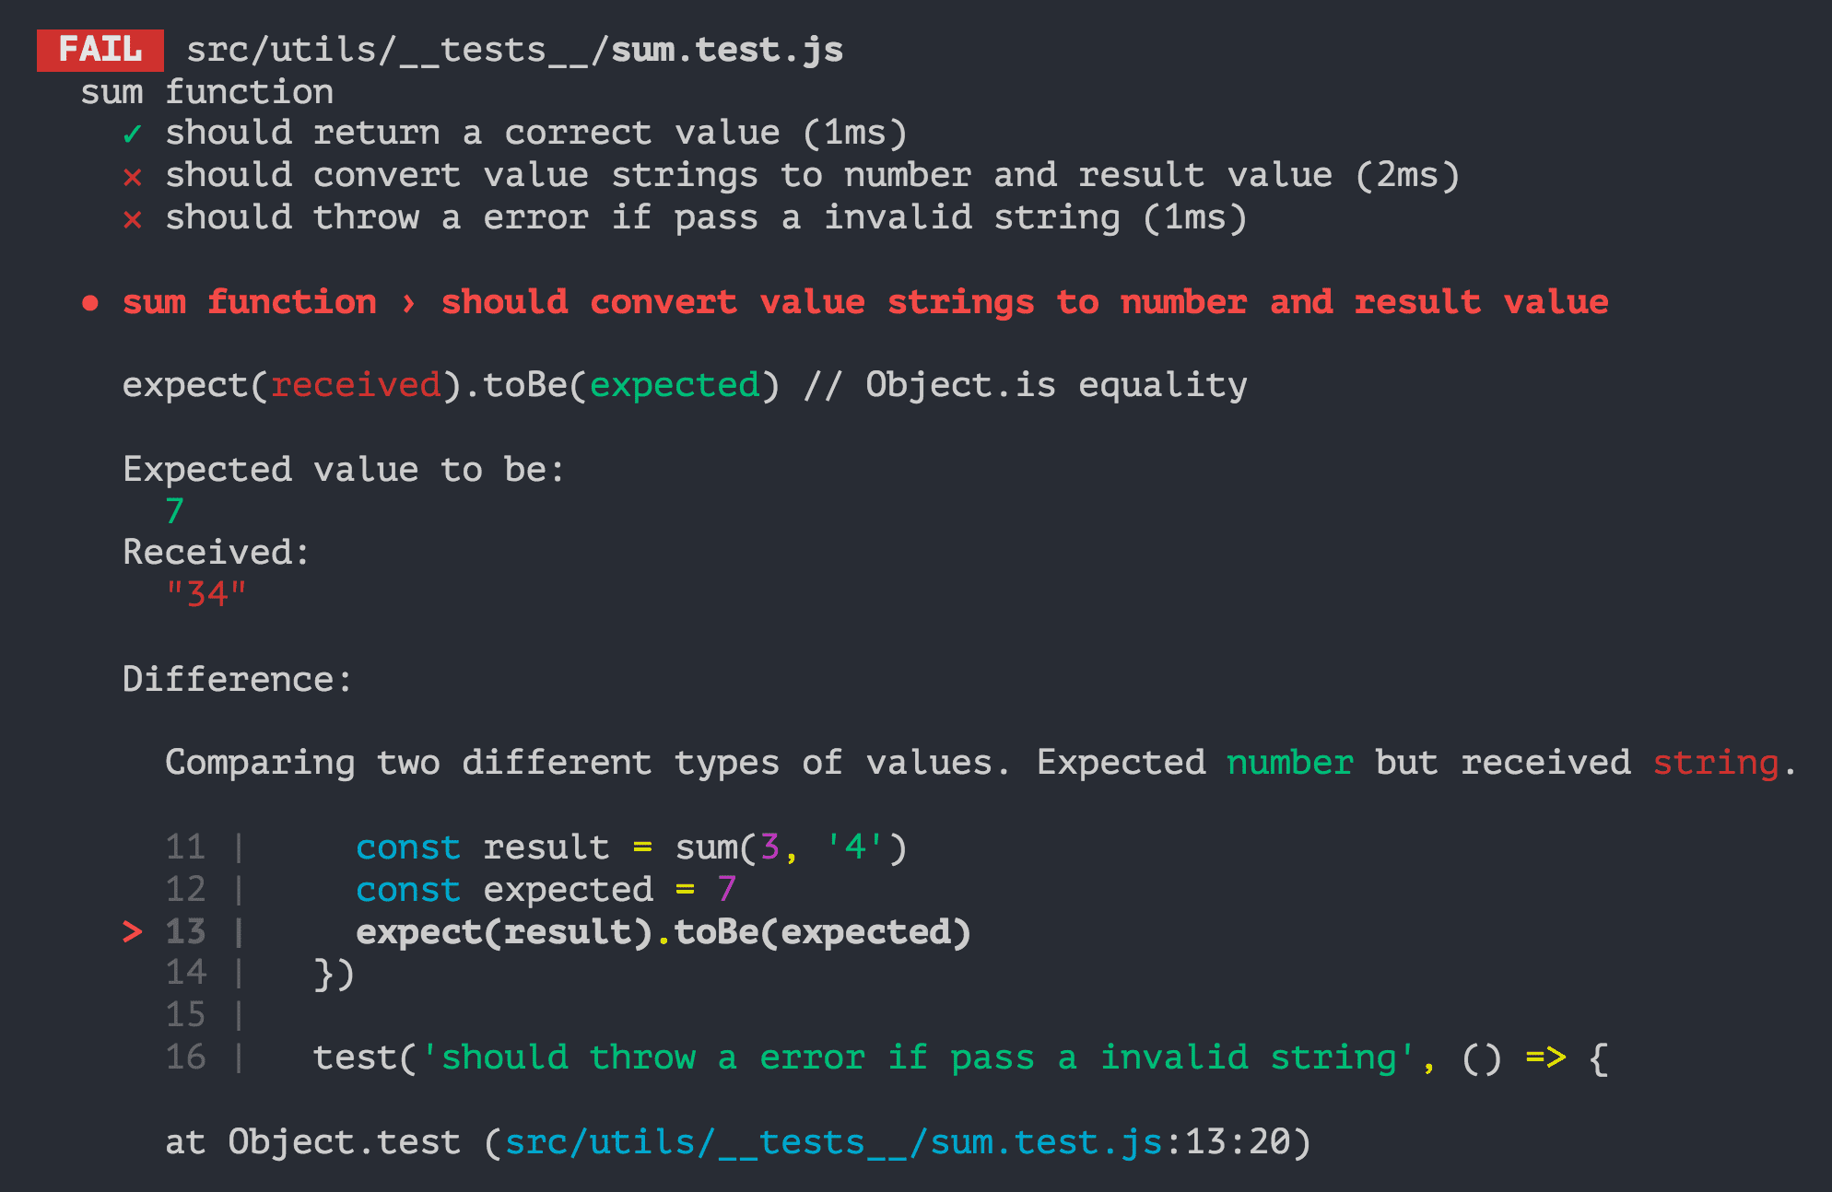Image resolution: width=1832 pixels, height=1192 pixels.
Task: Click the red arrow marker at line 13
Action: click(133, 932)
